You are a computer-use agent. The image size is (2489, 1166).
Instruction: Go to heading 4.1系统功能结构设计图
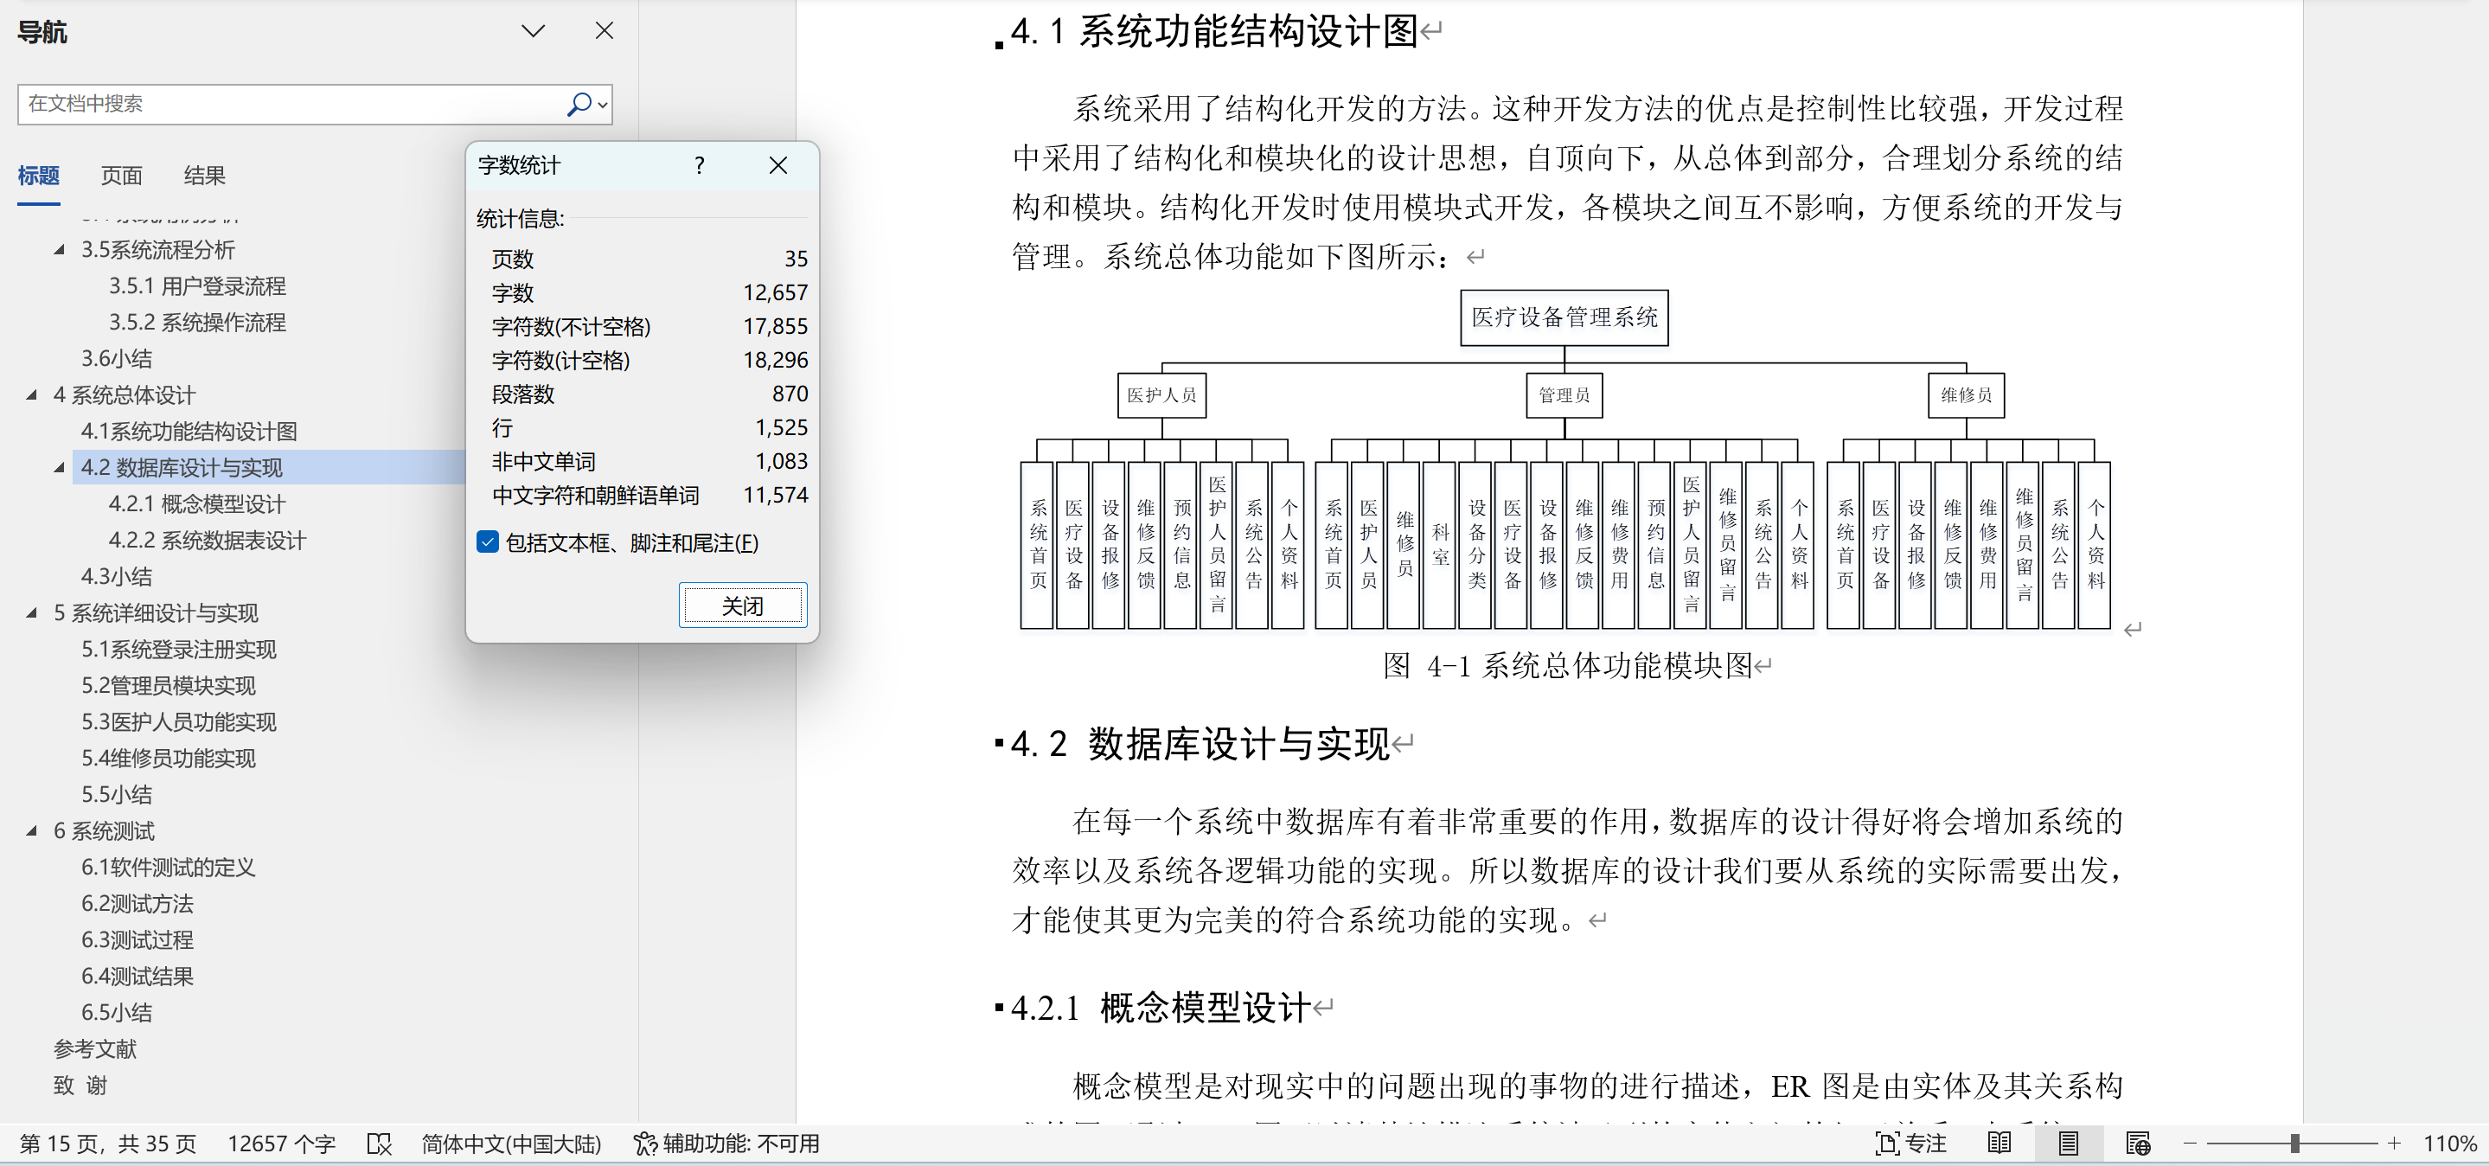click(x=189, y=432)
